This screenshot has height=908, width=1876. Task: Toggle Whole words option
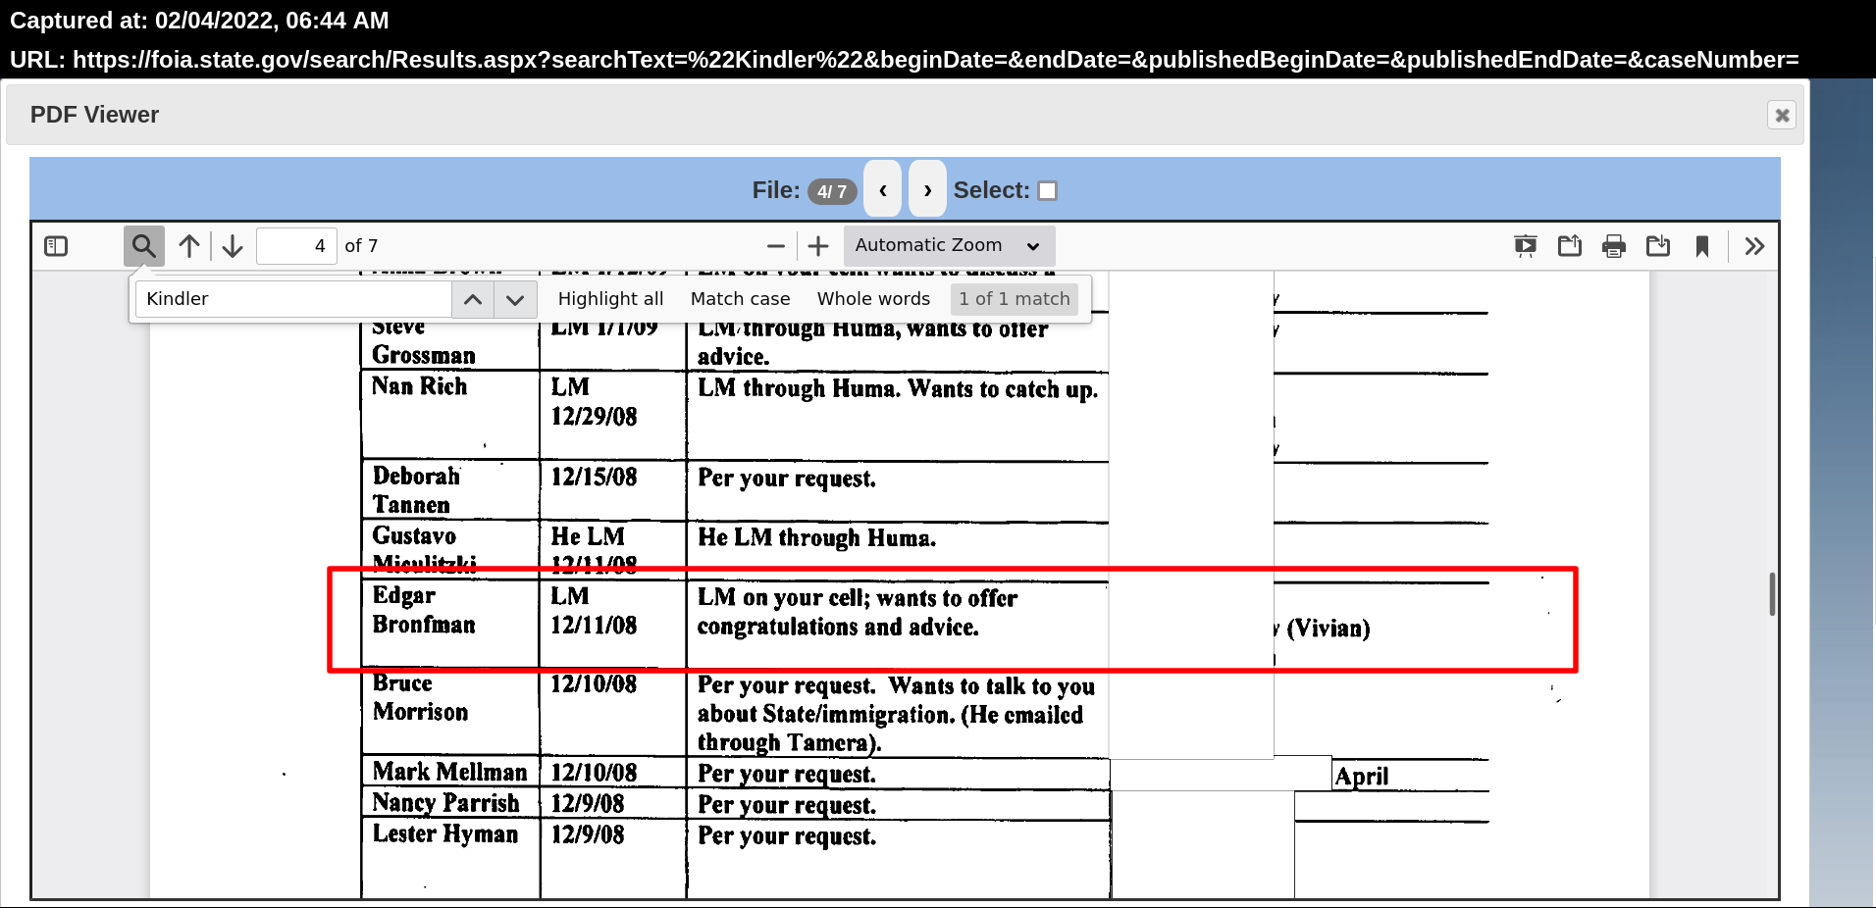[x=873, y=299]
